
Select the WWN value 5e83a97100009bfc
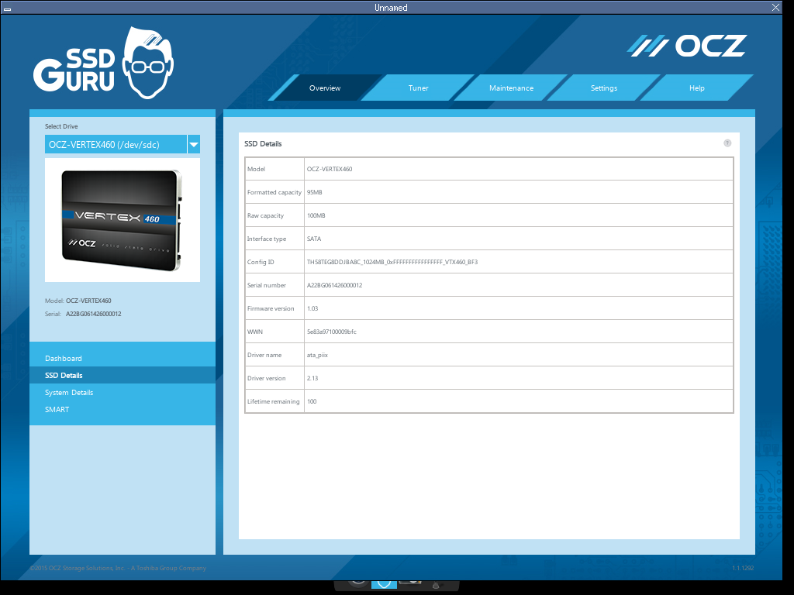(x=332, y=332)
